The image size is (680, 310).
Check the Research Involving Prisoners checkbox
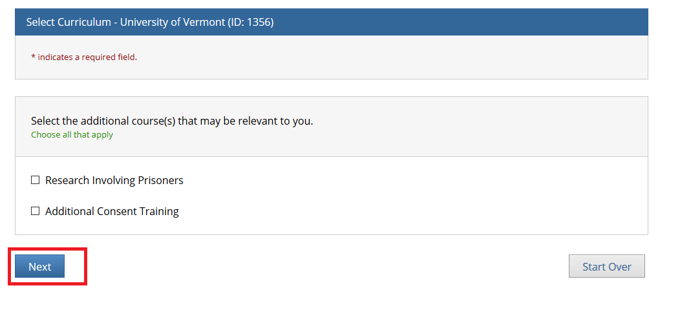(35, 180)
